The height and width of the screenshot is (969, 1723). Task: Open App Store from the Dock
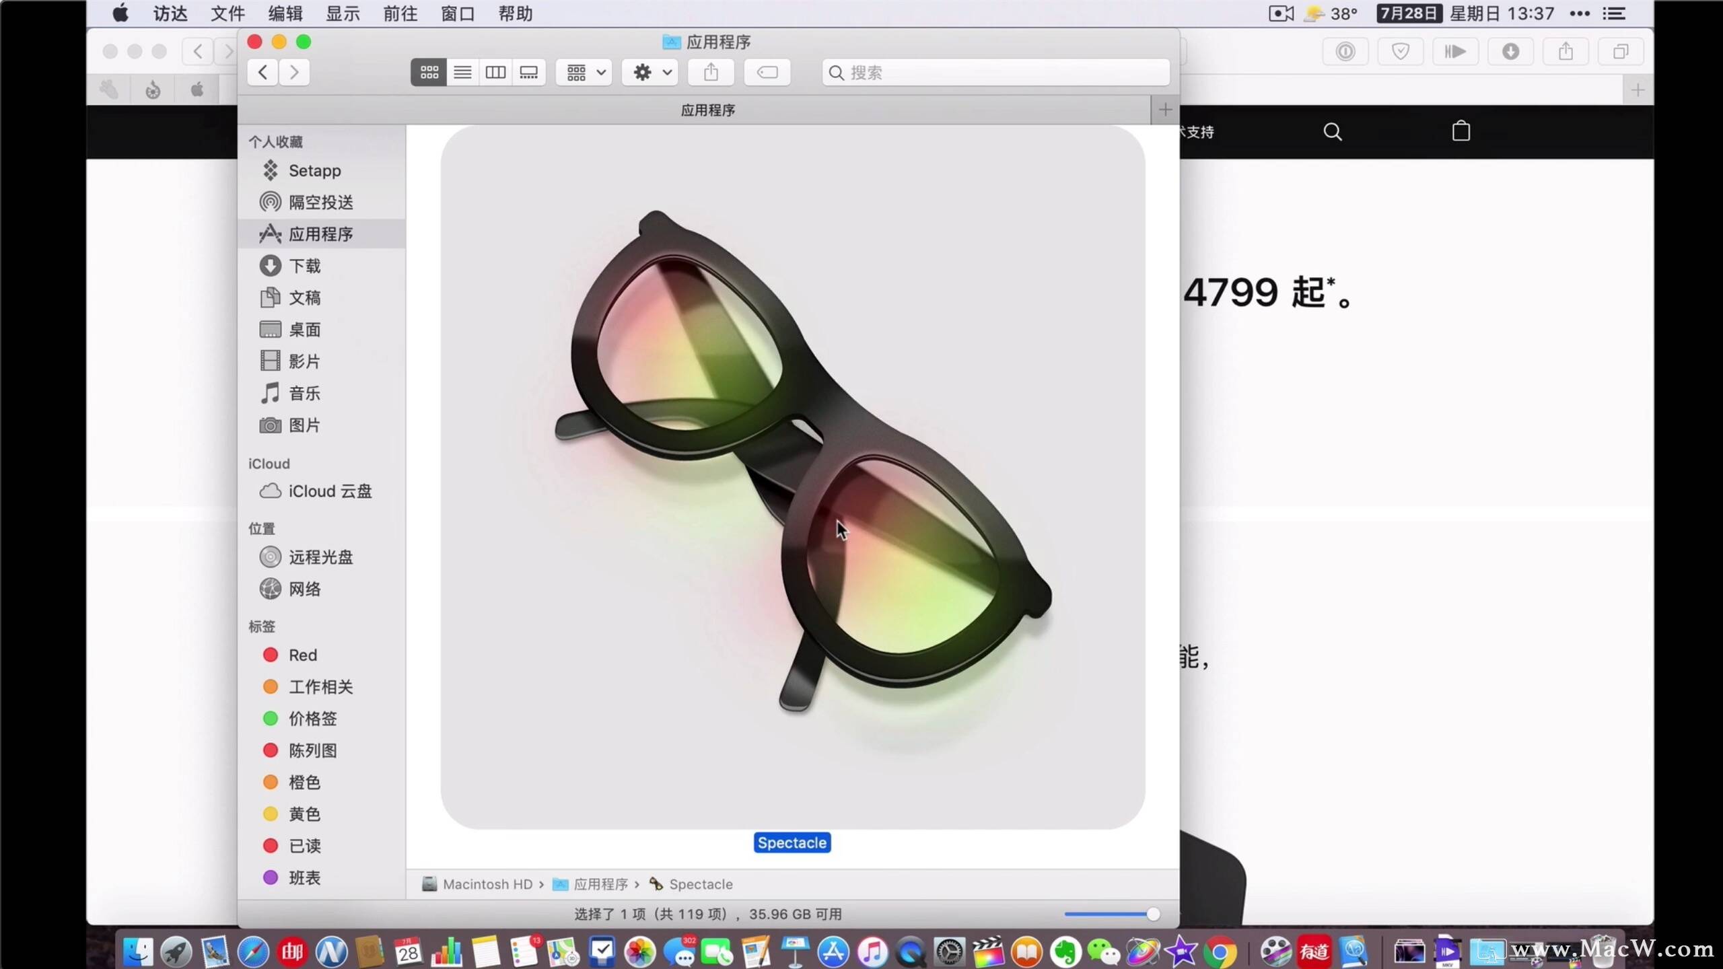point(833,951)
